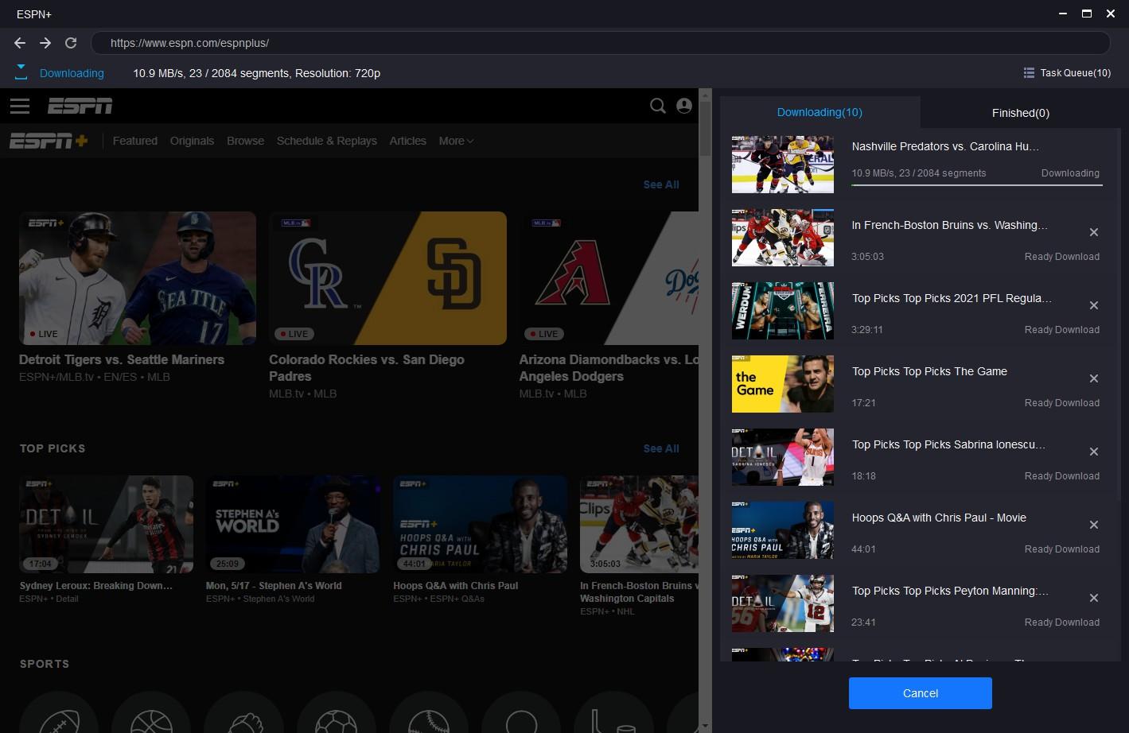Click the SPORTS section heading
This screenshot has width=1129, height=733.
pos(45,664)
